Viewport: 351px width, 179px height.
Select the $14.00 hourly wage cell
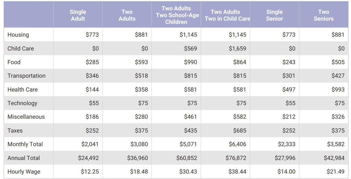[x=286, y=172]
